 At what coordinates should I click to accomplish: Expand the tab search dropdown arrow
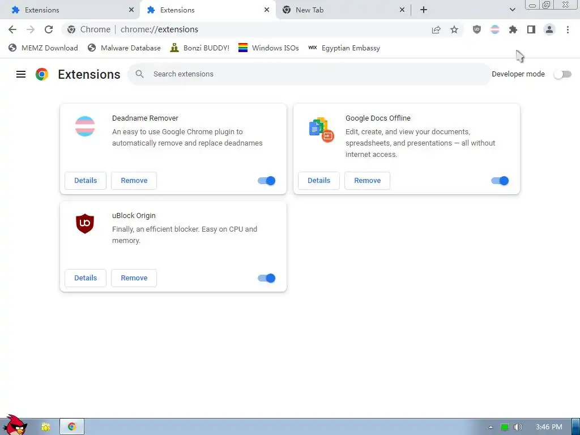click(x=512, y=10)
